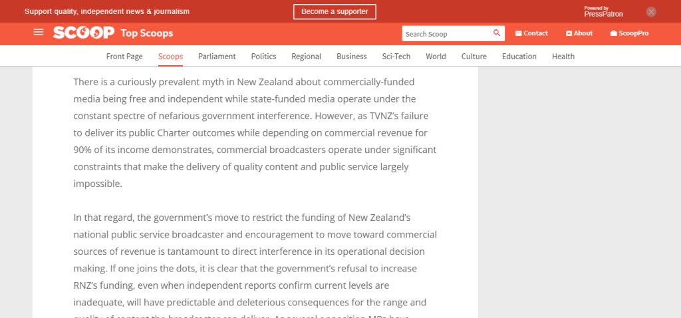Image resolution: width=681 pixels, height=318 pixels.
Task: Open the Sci-Tech section
Action: pyautogui.click(x=396, y=57)
